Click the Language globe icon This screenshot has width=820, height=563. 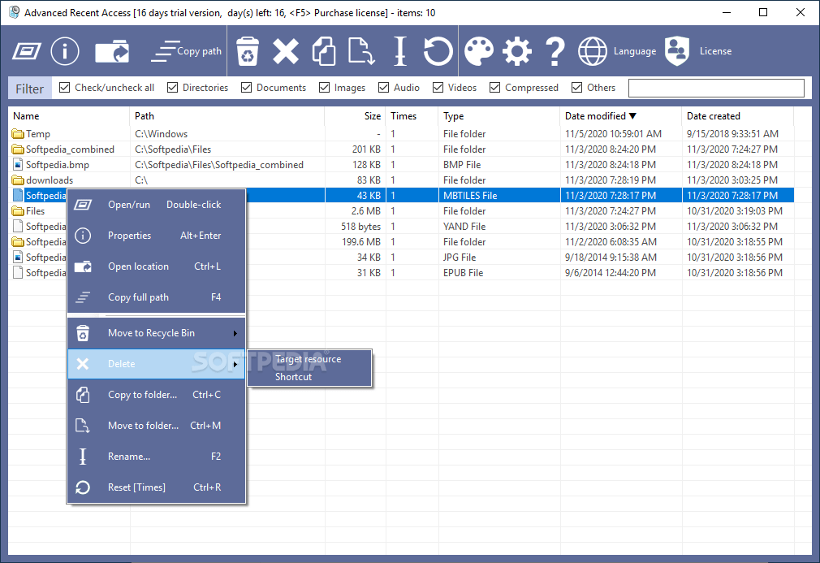click(593, 51)
